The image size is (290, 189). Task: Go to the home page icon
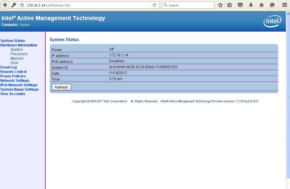tap(261, 5)
